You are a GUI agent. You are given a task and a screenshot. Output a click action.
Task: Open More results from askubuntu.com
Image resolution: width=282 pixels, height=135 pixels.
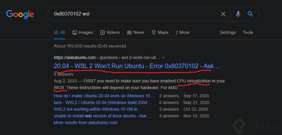tap(85, 123)
